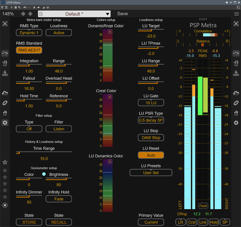Click the A automation icon in toolbar

pos(34,7)
